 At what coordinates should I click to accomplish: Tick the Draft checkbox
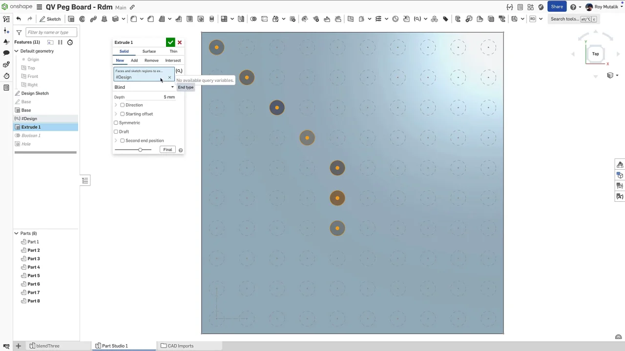[x=116, y=132]
